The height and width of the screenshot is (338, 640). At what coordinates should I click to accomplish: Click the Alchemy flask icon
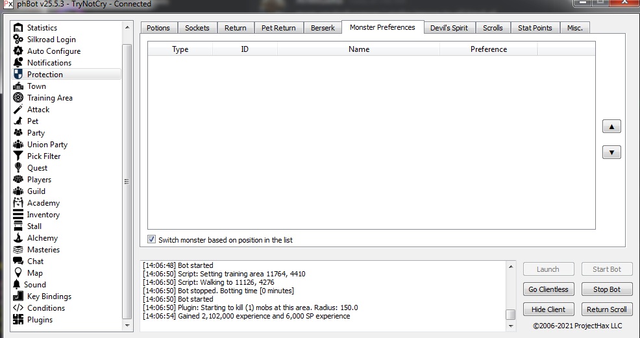(x=18, y=238)
